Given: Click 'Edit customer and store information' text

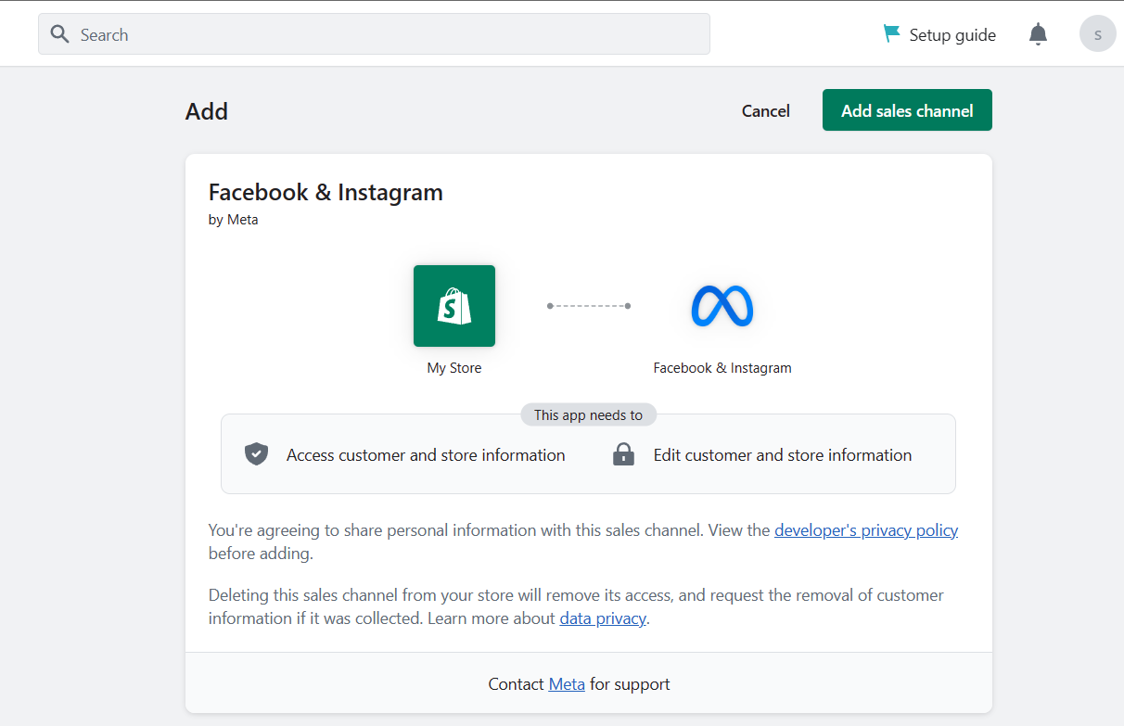Looking at the screenshot, I should point(783,454).
